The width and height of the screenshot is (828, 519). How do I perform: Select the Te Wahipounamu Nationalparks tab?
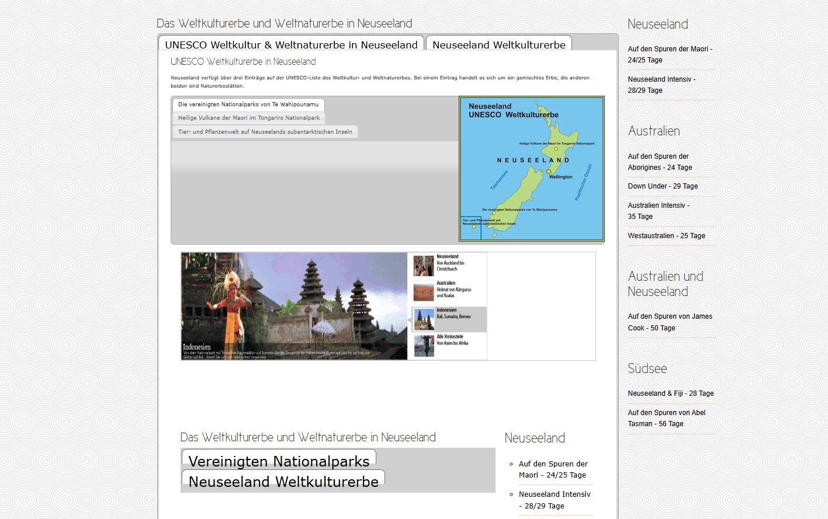click(248, 105)
